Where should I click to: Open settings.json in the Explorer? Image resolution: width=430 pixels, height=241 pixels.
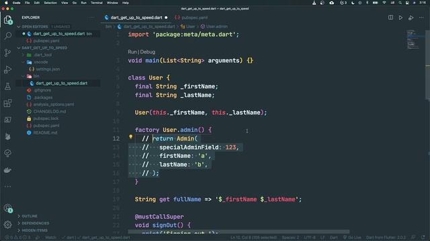(x=48, y=69)
